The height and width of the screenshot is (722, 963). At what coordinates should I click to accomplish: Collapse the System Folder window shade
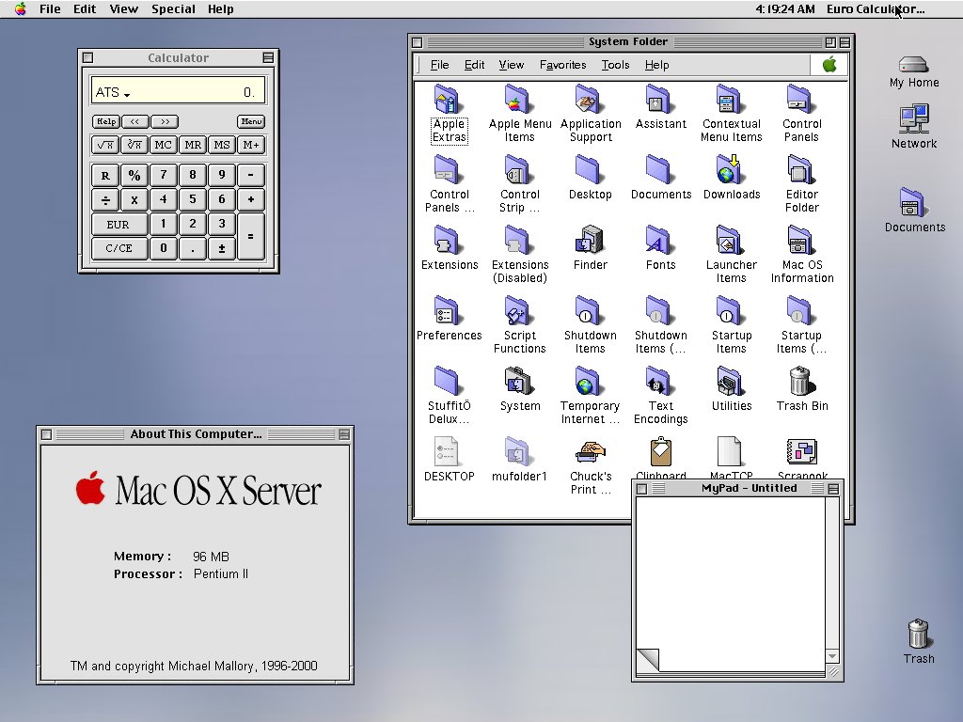pyautogui.click(x=845, y=42)
